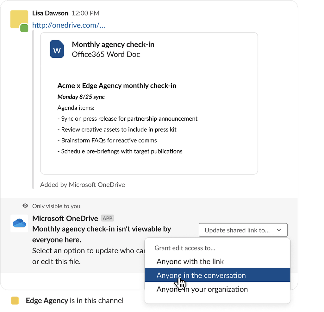Select Anyone in the conversation
This screenshot has width=324, height=312.
point(217,275)
